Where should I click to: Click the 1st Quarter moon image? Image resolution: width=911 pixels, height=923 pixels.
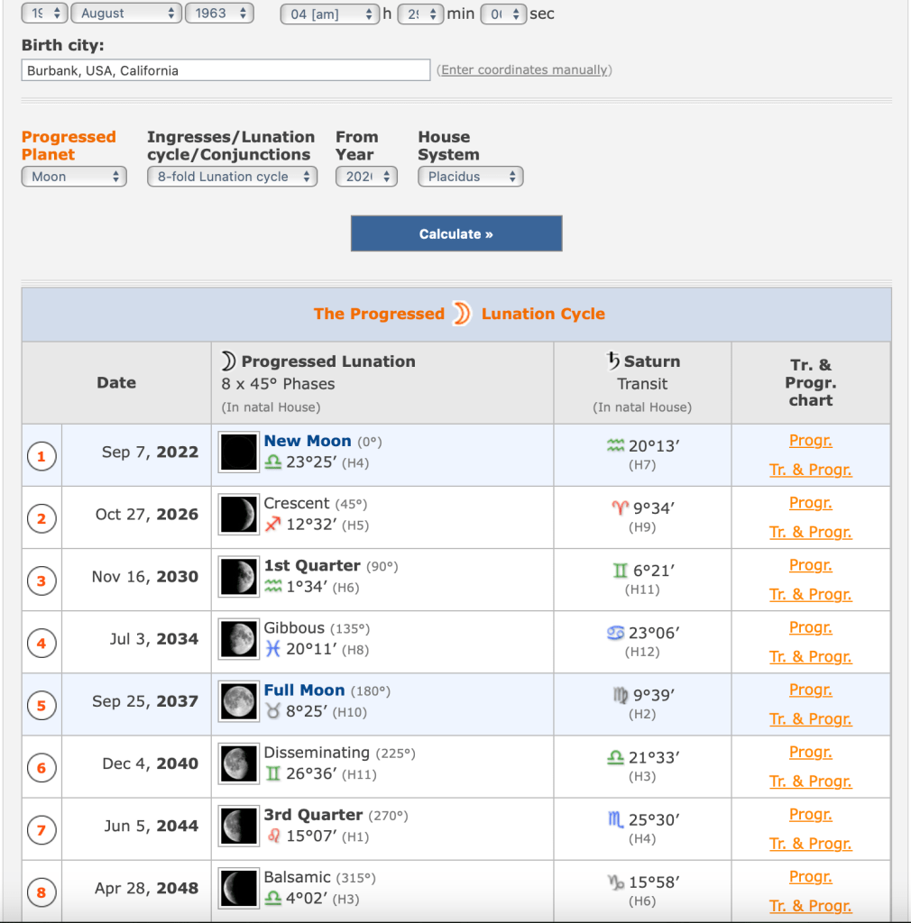(239, 577)
